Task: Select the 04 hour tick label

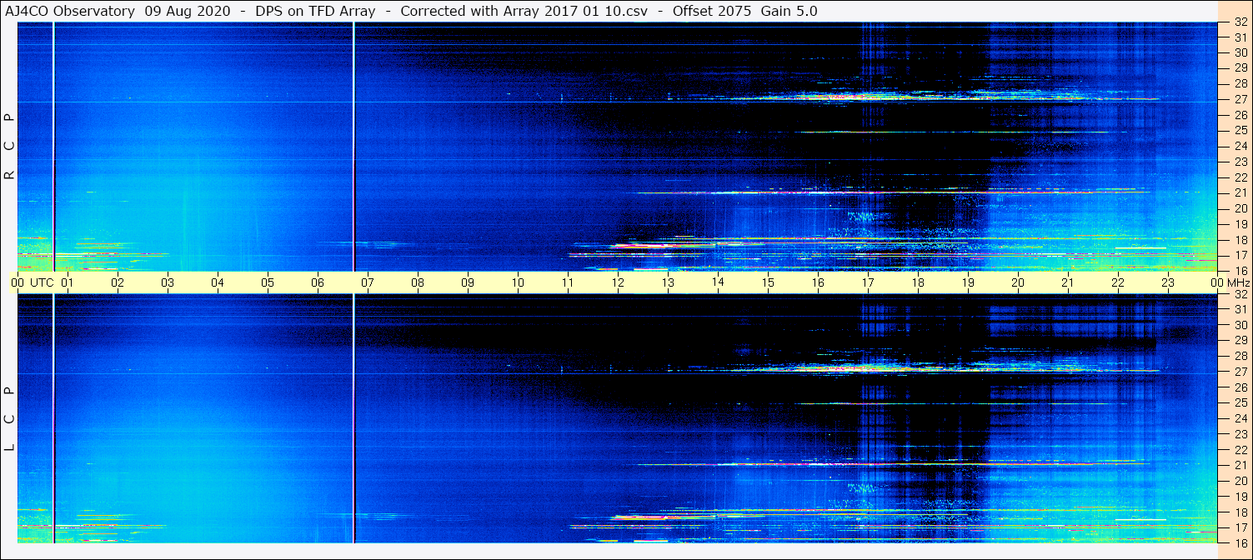Action: click(x=218, y=282)
